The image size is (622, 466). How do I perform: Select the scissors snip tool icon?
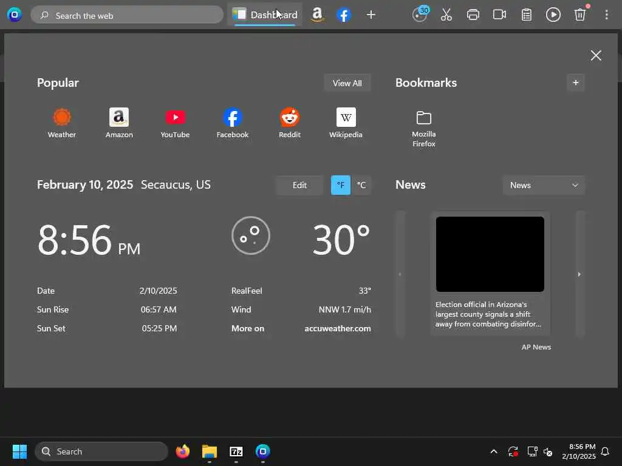click(x=446, y=15)
